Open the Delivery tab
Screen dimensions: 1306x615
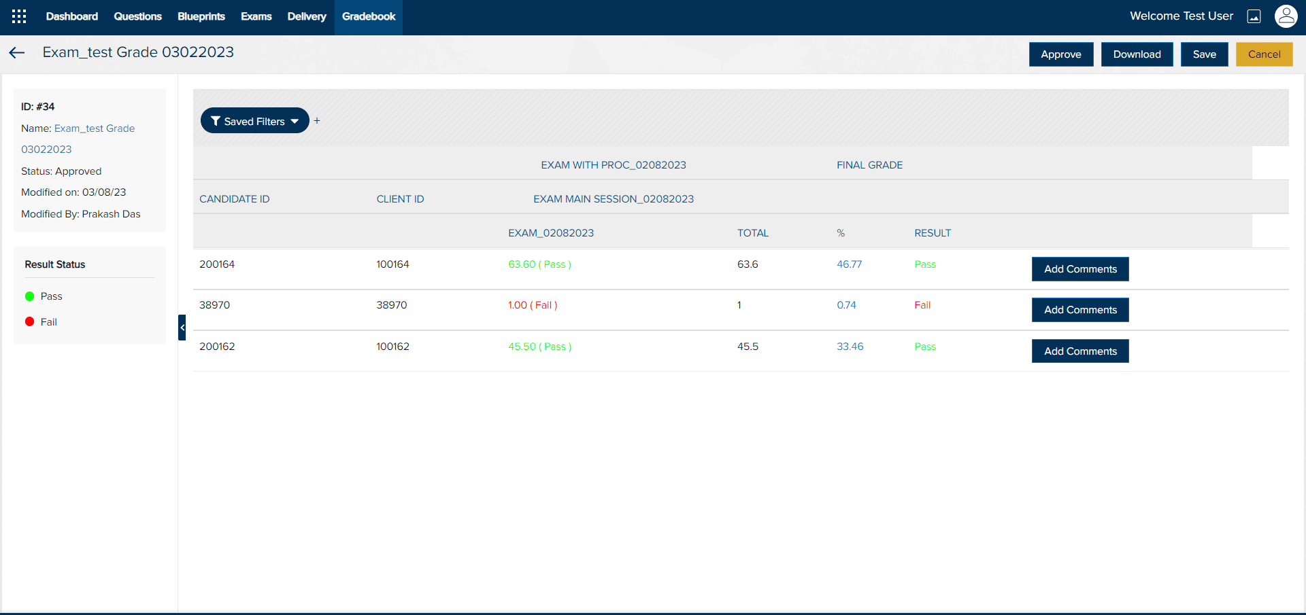click(306, 16)
